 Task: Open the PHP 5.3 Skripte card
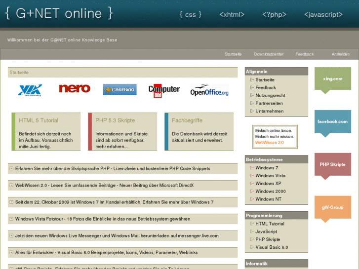tap(122, 132)
